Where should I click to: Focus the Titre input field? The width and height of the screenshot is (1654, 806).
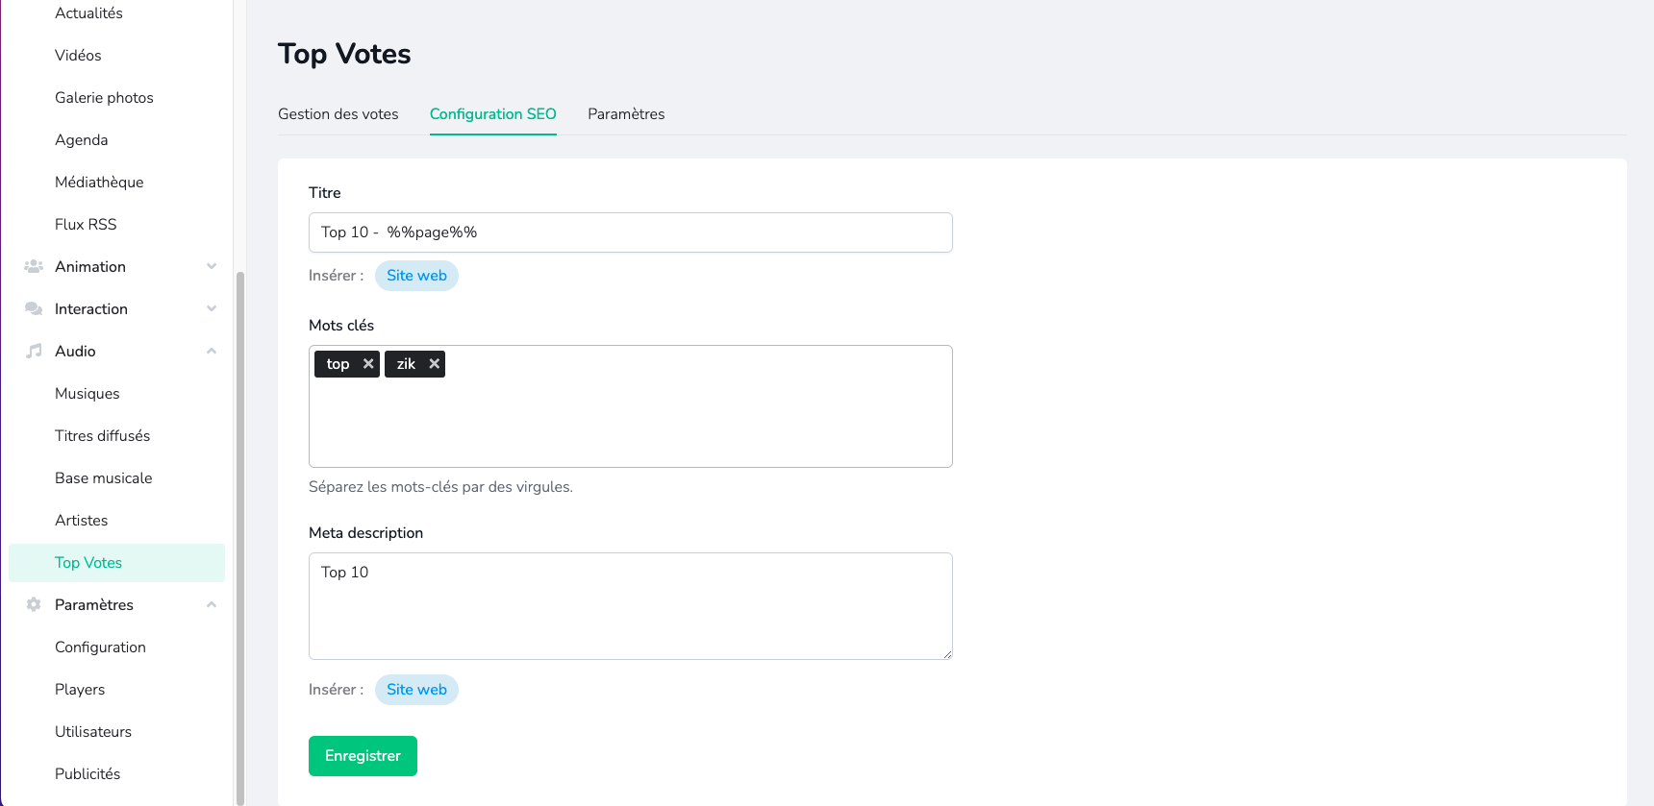pyautogui.click(x=630, y=232)
